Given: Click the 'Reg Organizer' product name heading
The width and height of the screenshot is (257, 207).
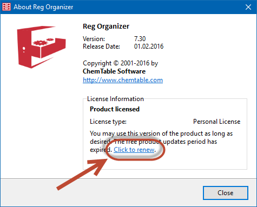Looking at the screenshot, I should 106,26.
